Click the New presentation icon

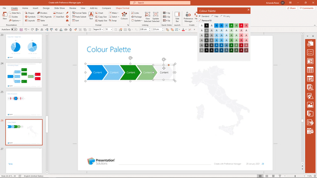point(4,16)
